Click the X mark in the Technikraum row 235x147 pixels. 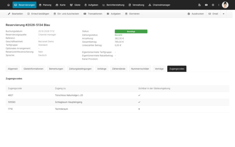tap(139, 109)
